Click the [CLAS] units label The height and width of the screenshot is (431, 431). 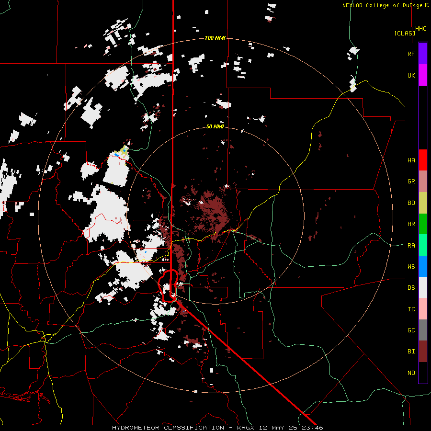[405, 33]
